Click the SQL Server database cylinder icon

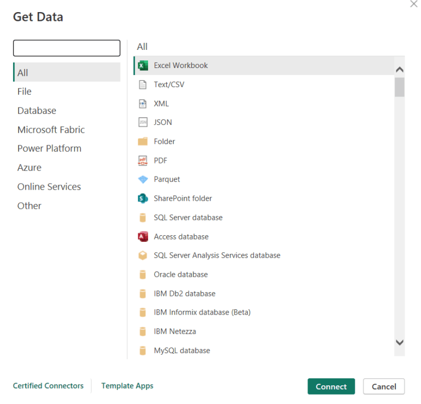[143, 218]
